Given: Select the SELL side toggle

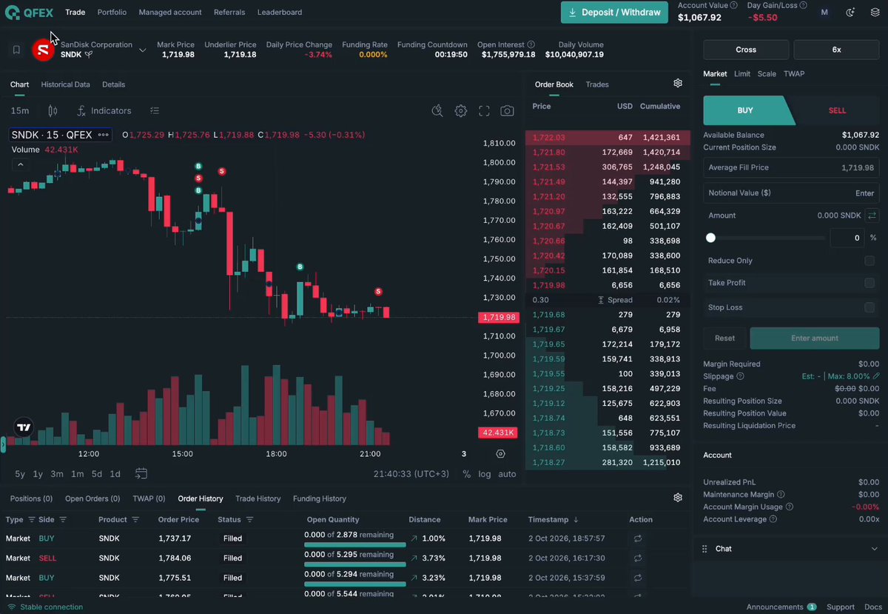Looking at the screenshot, I should (837, 110).
